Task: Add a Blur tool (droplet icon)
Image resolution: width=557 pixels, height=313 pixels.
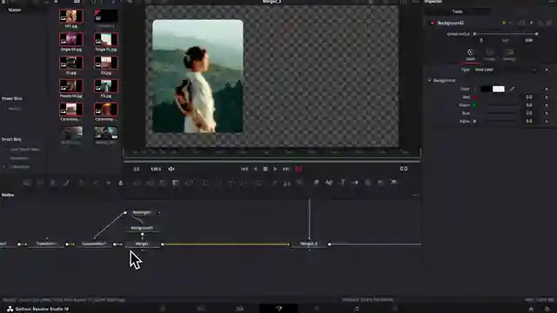Action: click(x=121, y=183)
